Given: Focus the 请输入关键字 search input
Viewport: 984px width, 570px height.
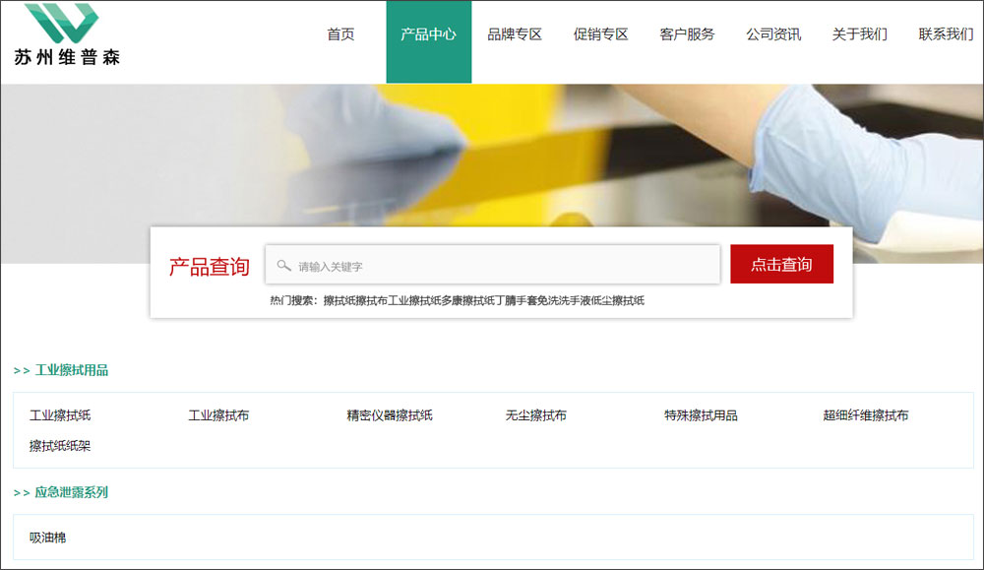Looking at the screenshot, I should click(x=493, y=264).
